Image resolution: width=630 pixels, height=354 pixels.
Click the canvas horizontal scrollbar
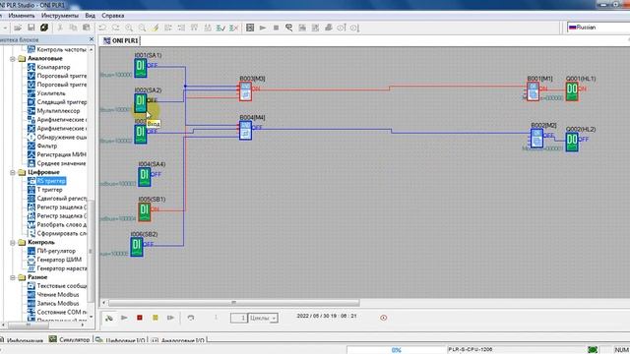click(234, 303)
